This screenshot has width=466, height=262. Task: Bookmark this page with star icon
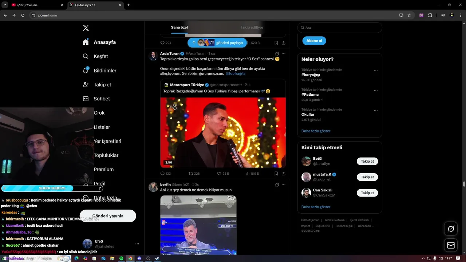tap(409, 15)
